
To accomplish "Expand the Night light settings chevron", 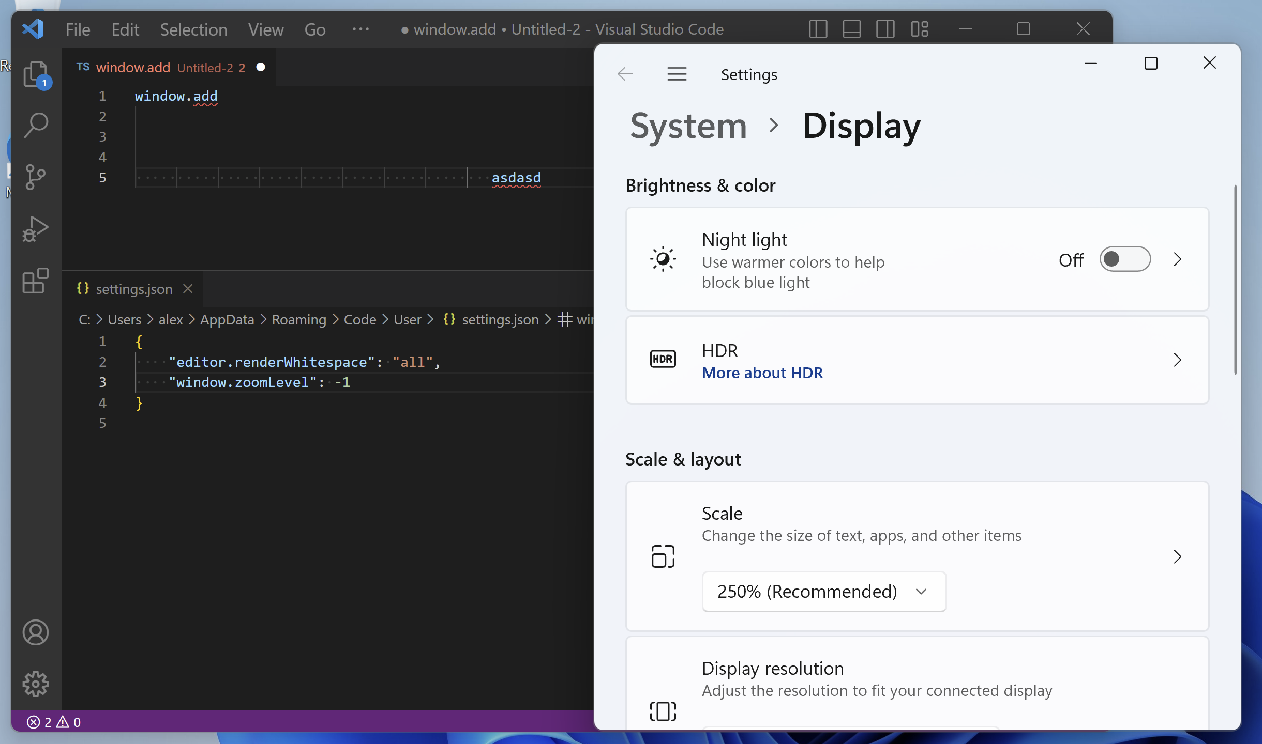I will point(1178,259).
